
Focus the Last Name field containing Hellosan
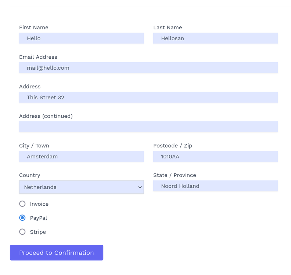click(x=215, y=38)
